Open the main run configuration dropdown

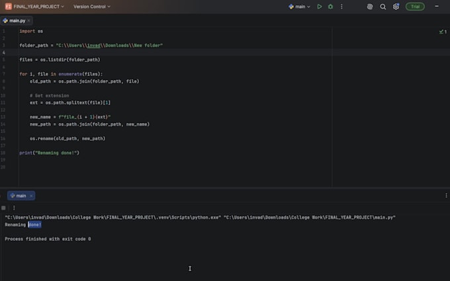(x=300, y=7)
